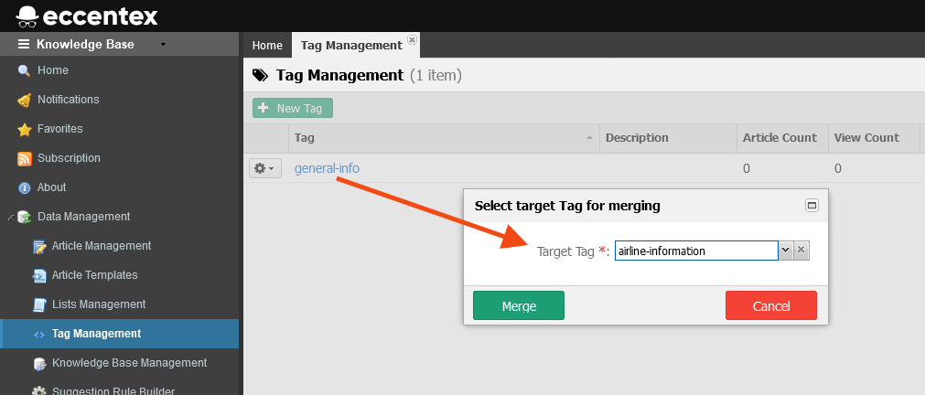Click the Home search icon in sidebar
Image resolution: width=925 pixels, height=395 pixels.
[x=24, y=70]
